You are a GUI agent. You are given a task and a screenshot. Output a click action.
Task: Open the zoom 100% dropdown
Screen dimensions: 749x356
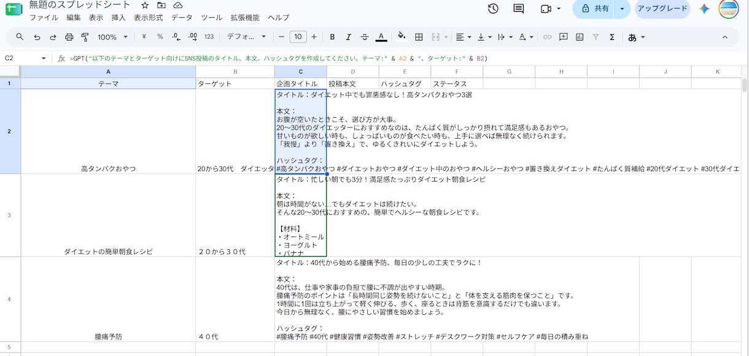click(x=112, y=37)
